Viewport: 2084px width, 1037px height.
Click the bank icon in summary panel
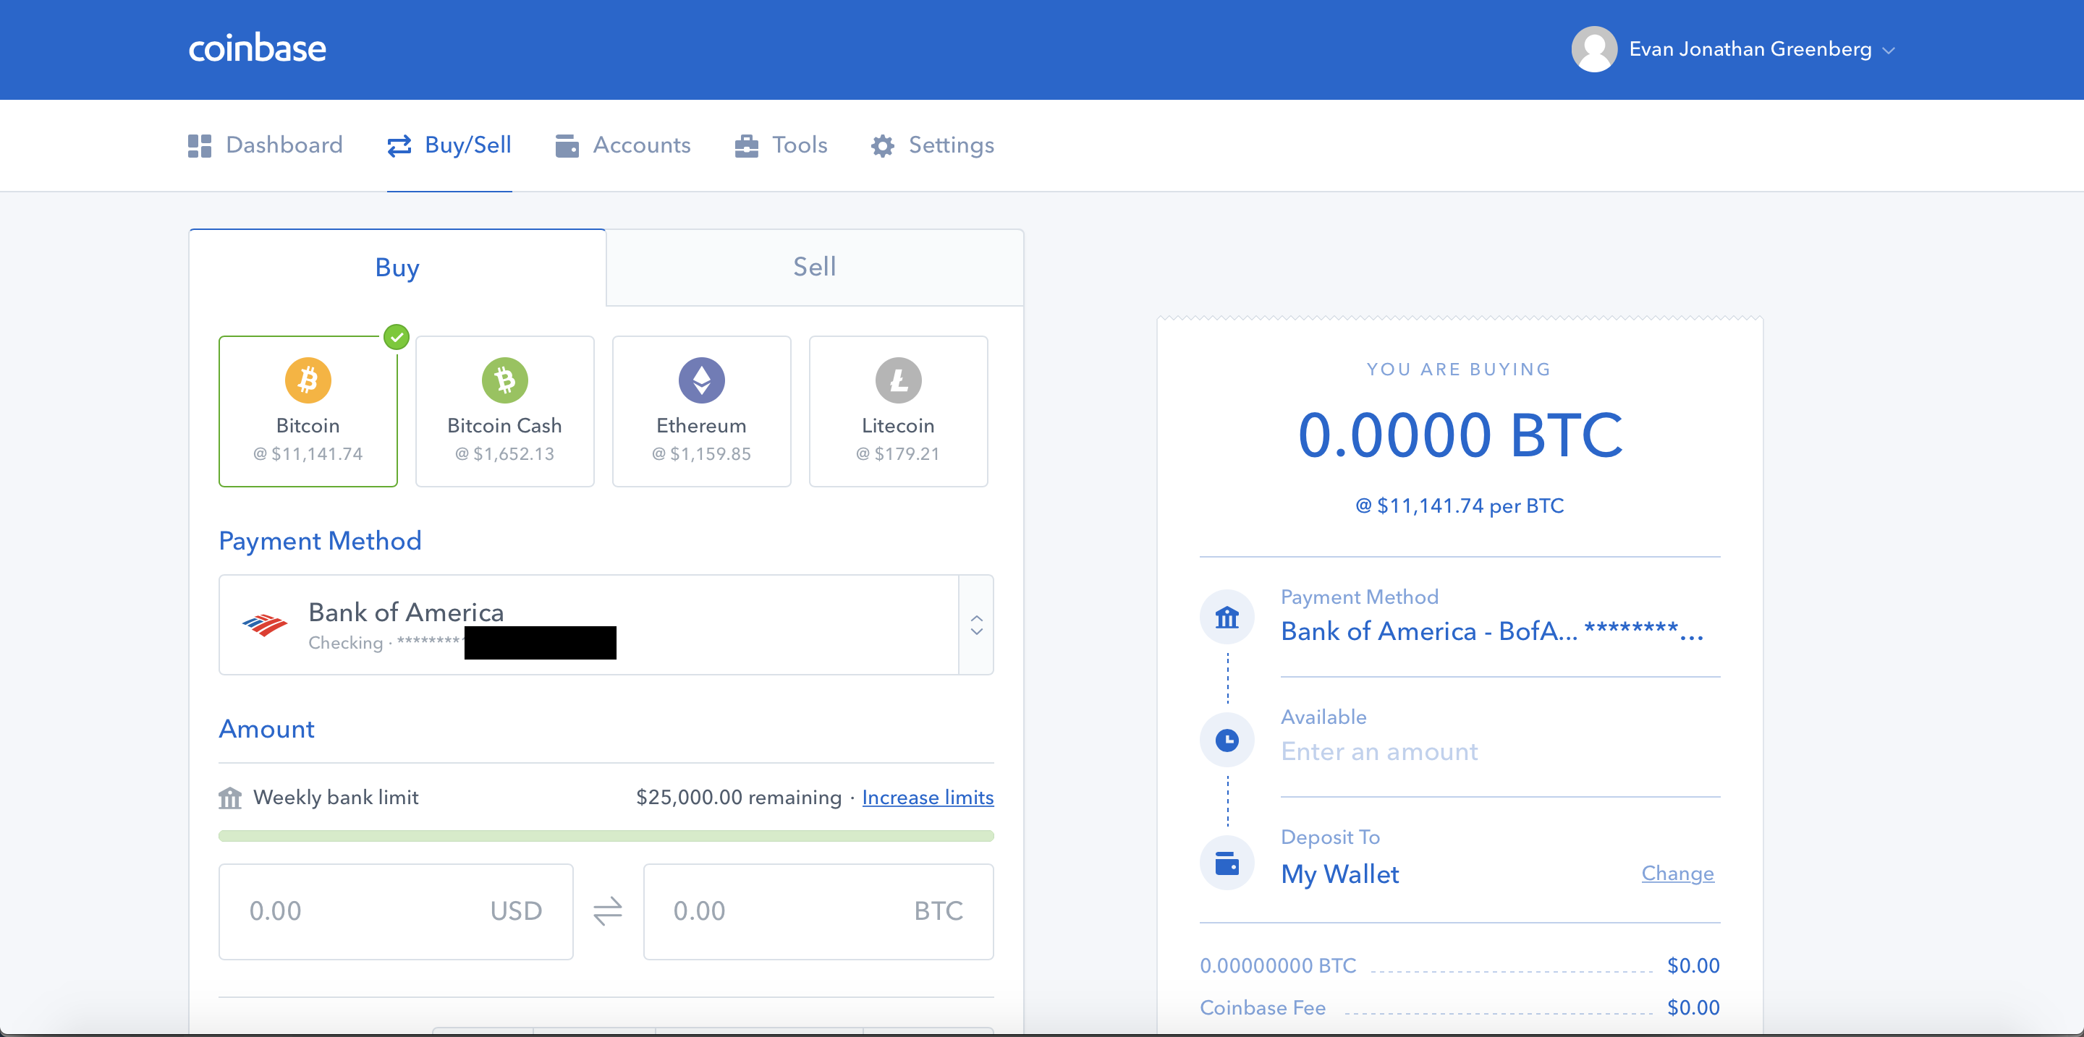pyautogui.click(x=1227, y=618)
